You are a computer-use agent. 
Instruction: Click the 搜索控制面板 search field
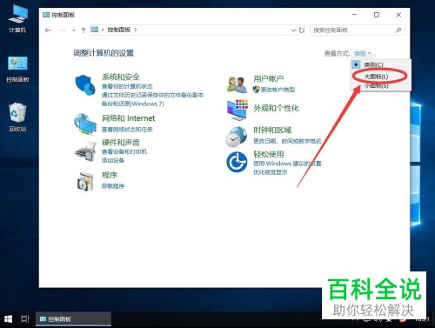(358, 30)
